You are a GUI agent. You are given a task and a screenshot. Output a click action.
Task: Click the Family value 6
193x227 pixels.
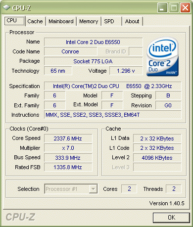tap(55, 95)
